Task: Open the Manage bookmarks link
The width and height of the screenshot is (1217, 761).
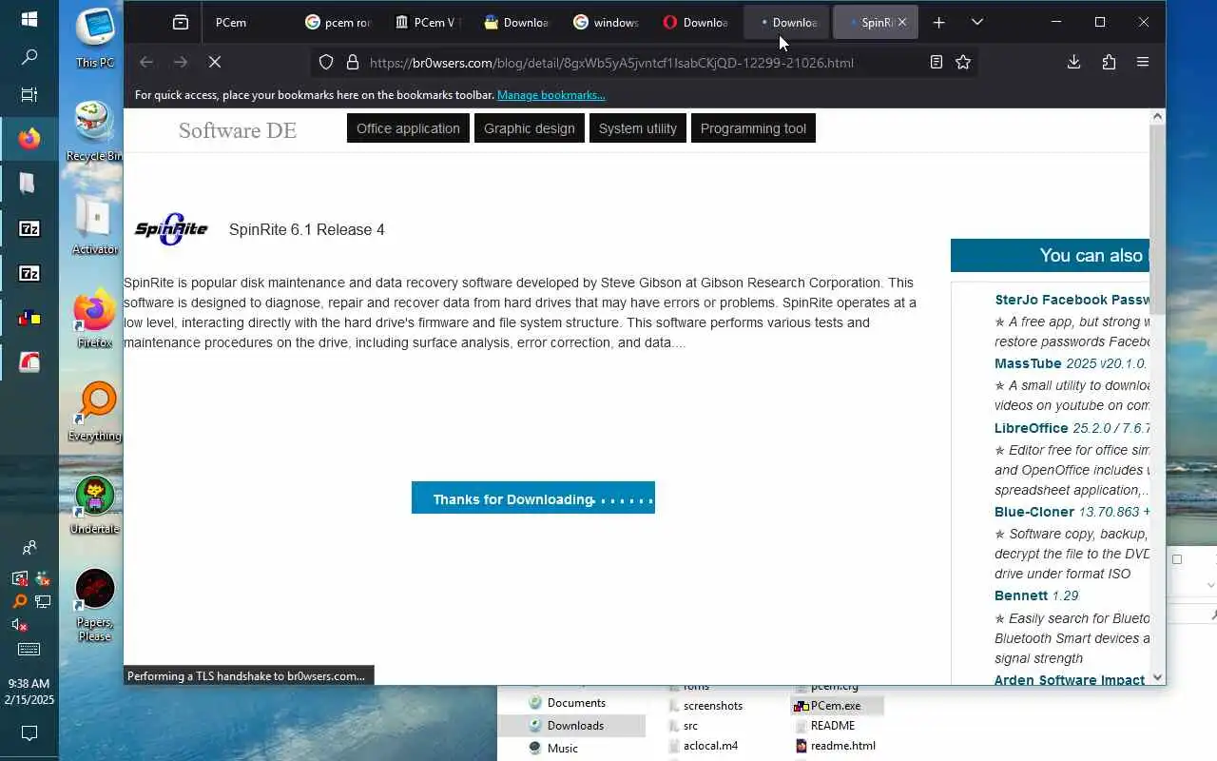Action: pyautogui.click(x=551, y=95)
